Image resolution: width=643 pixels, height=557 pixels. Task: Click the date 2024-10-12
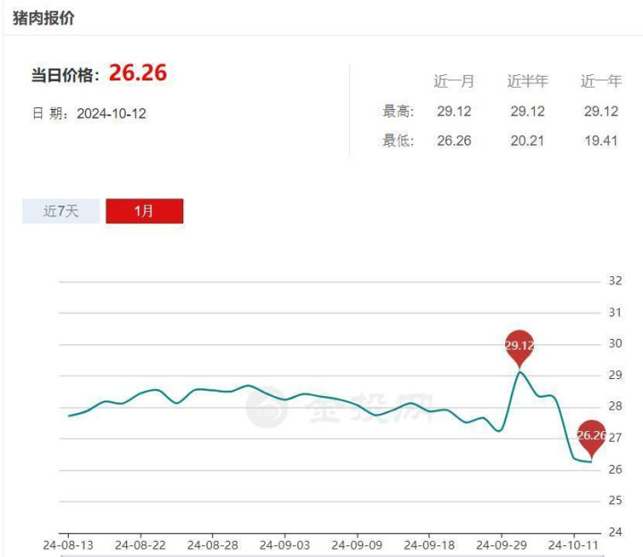111,114
